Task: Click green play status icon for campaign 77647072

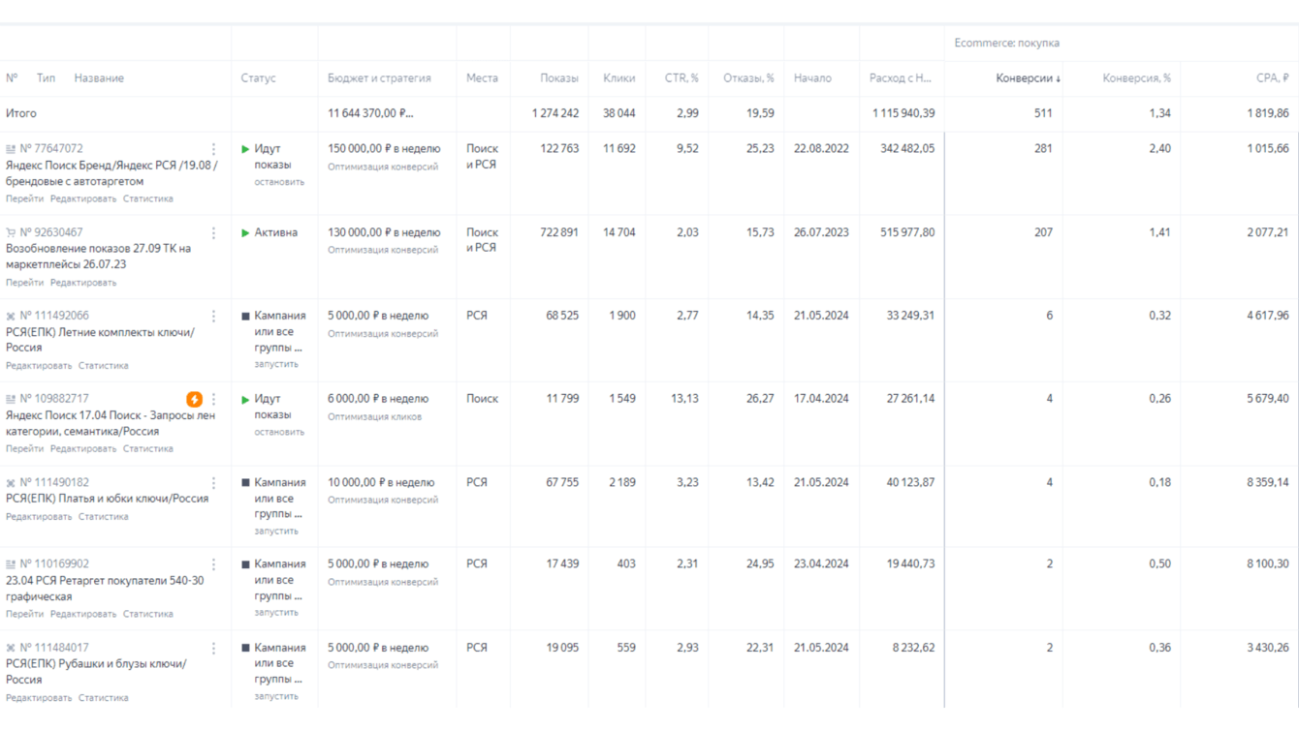Action: coord(245,149)
